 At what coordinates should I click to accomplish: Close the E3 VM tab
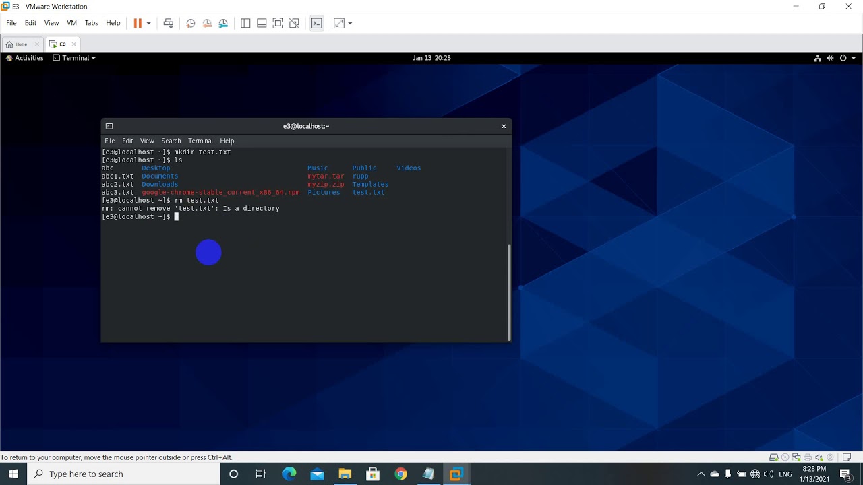coord(73,44)
